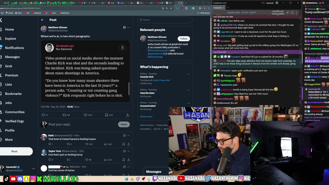Click the X Search field
The height and width of the screenshot is (185, 329).
click(x=165, y=20)
